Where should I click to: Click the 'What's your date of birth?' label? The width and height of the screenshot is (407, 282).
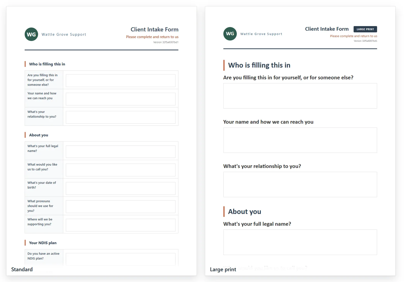(42, 185)
